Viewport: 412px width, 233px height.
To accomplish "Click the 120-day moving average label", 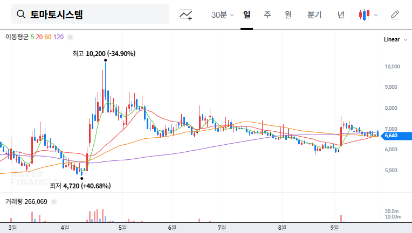I will 58,37.
